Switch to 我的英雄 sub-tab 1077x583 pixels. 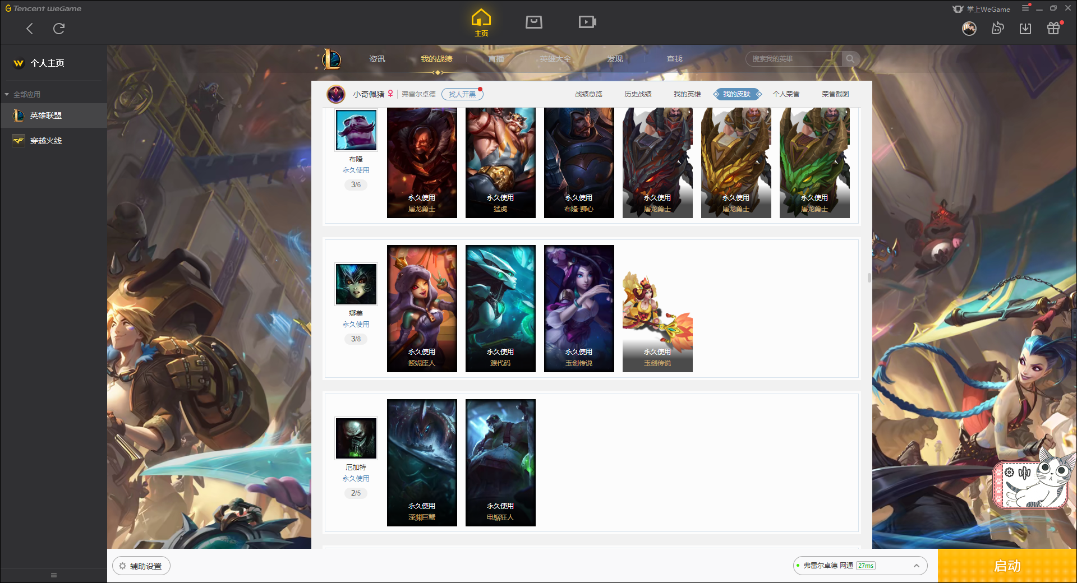pos(687,94)
